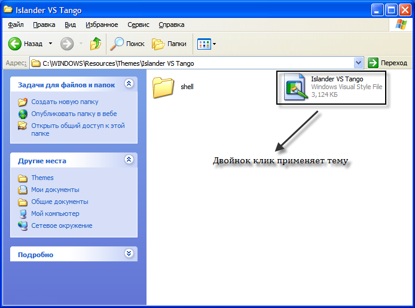Click the shell folder name label
Screen dimensions: 415x308
(187, 87)
